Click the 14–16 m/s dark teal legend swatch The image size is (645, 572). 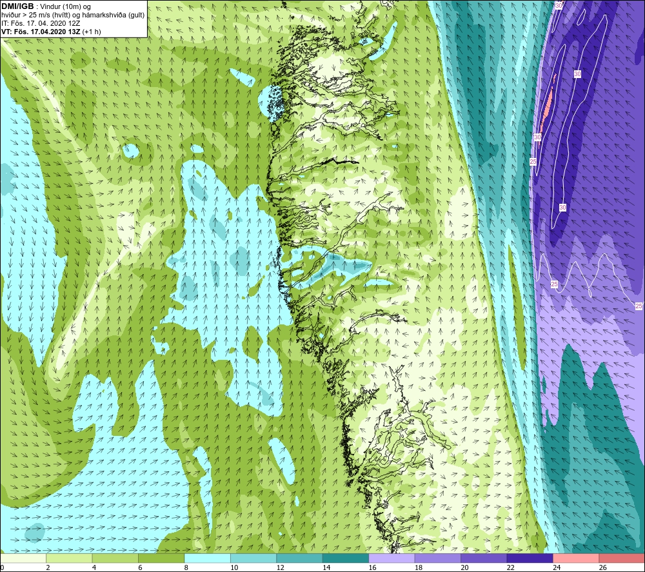coord(346,558)
